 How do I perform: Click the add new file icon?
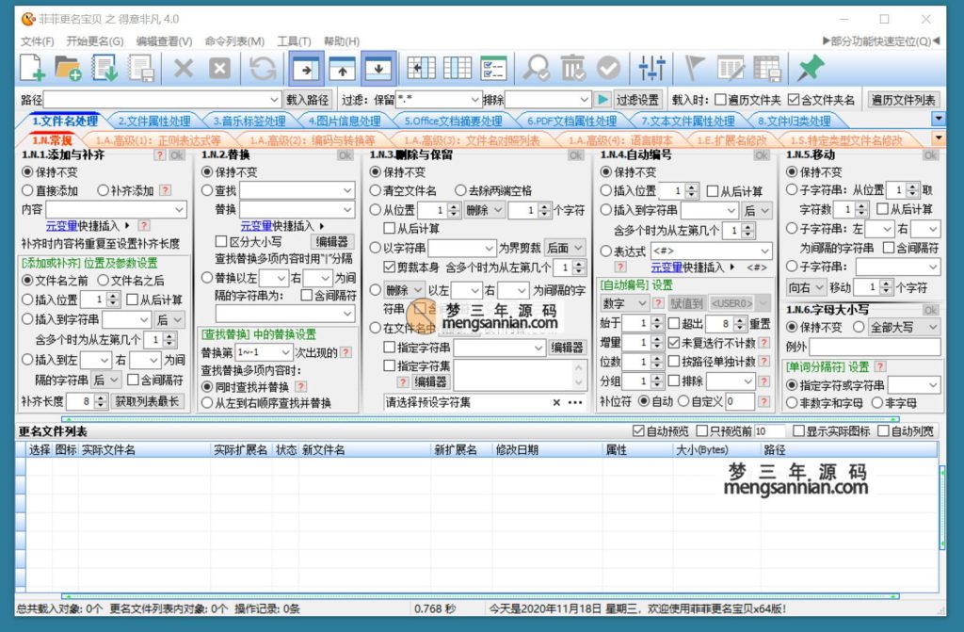point(32,68)
